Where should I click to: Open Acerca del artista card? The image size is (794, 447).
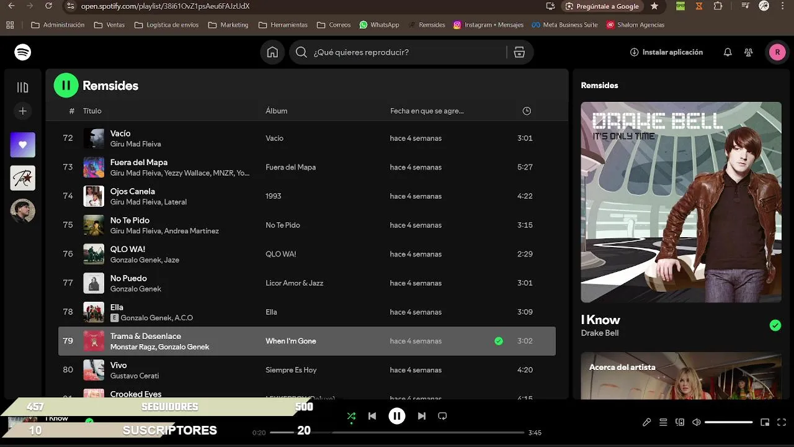681,376
